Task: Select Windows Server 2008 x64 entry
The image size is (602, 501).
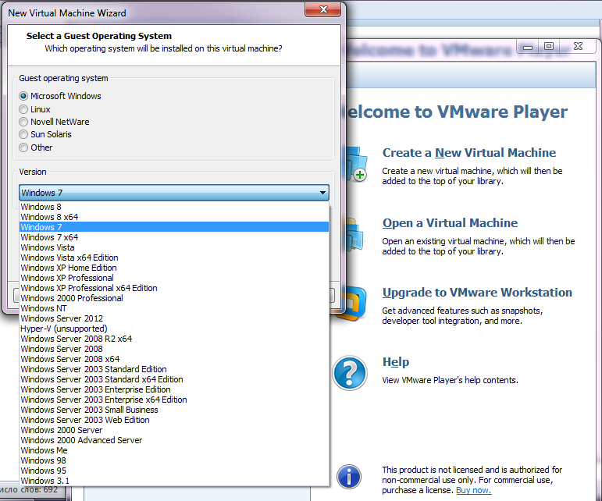Action: 174,359
